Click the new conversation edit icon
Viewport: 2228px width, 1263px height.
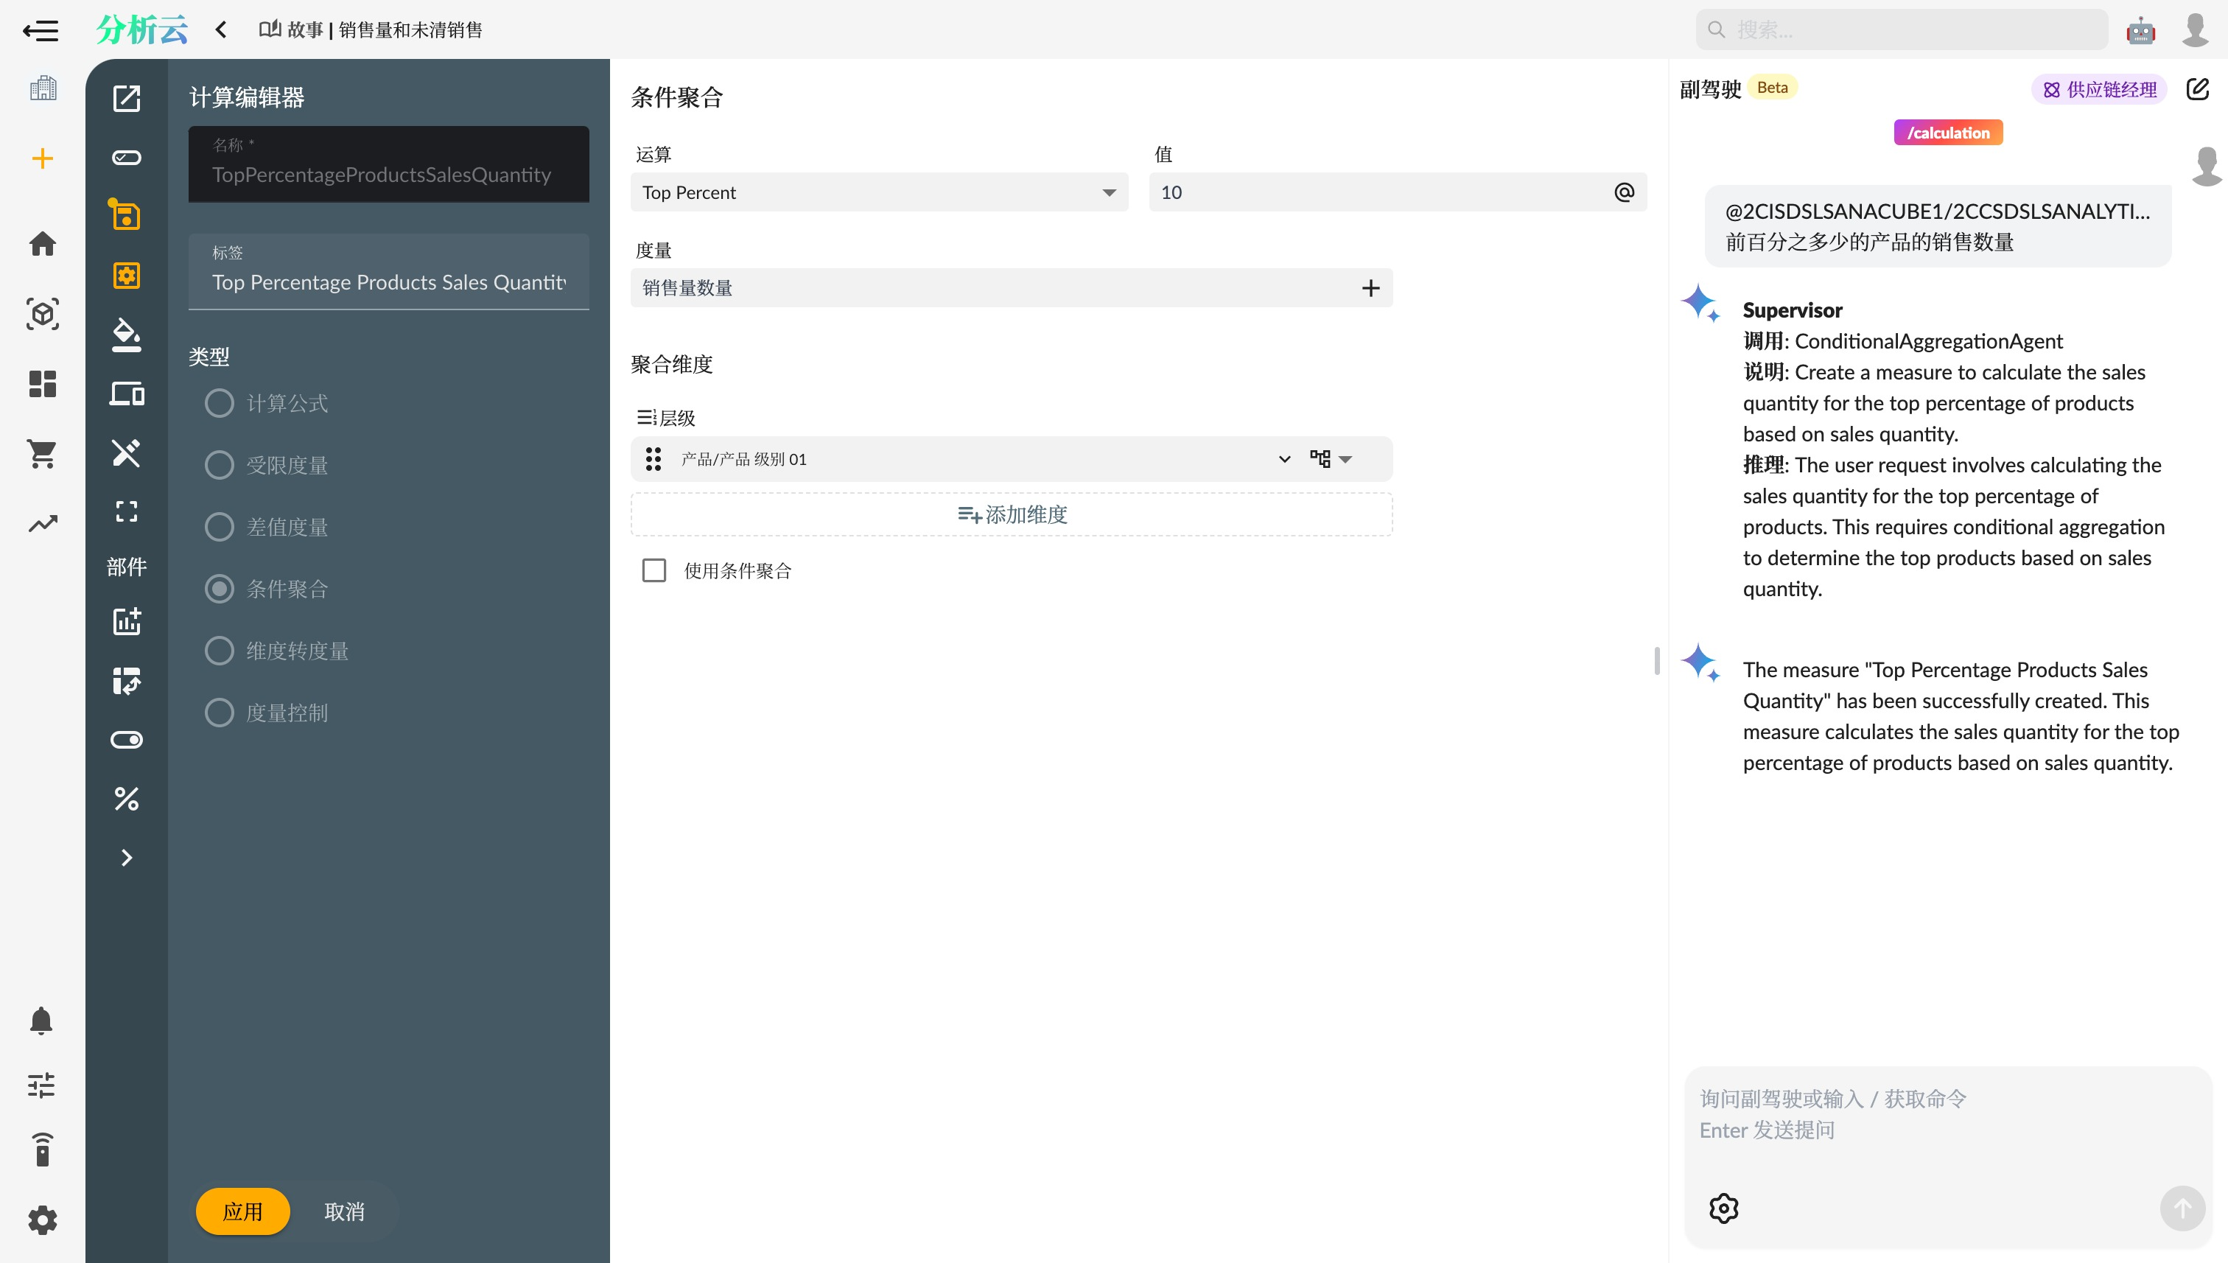pyautogui.click(x=2197, y=88)
